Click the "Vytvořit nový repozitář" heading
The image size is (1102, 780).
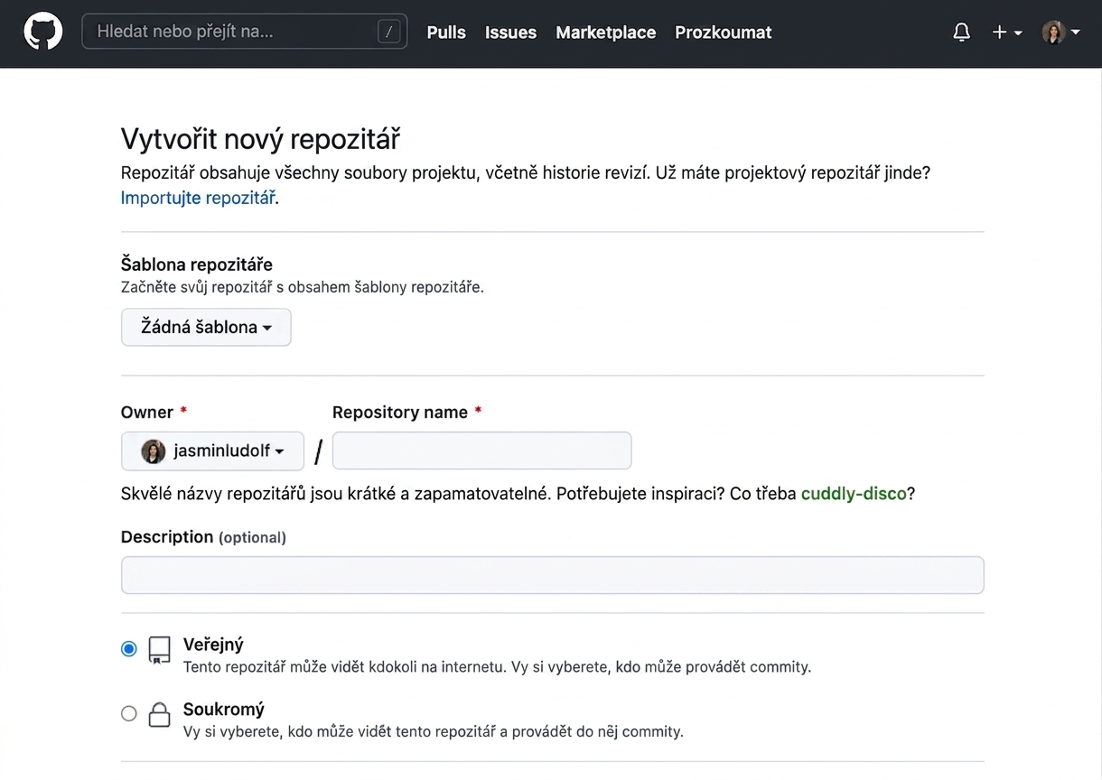260,140
